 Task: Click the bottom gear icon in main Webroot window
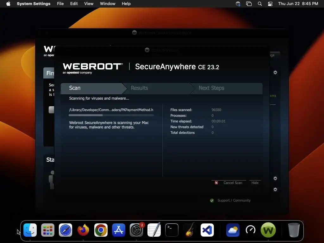pos(275,190)
